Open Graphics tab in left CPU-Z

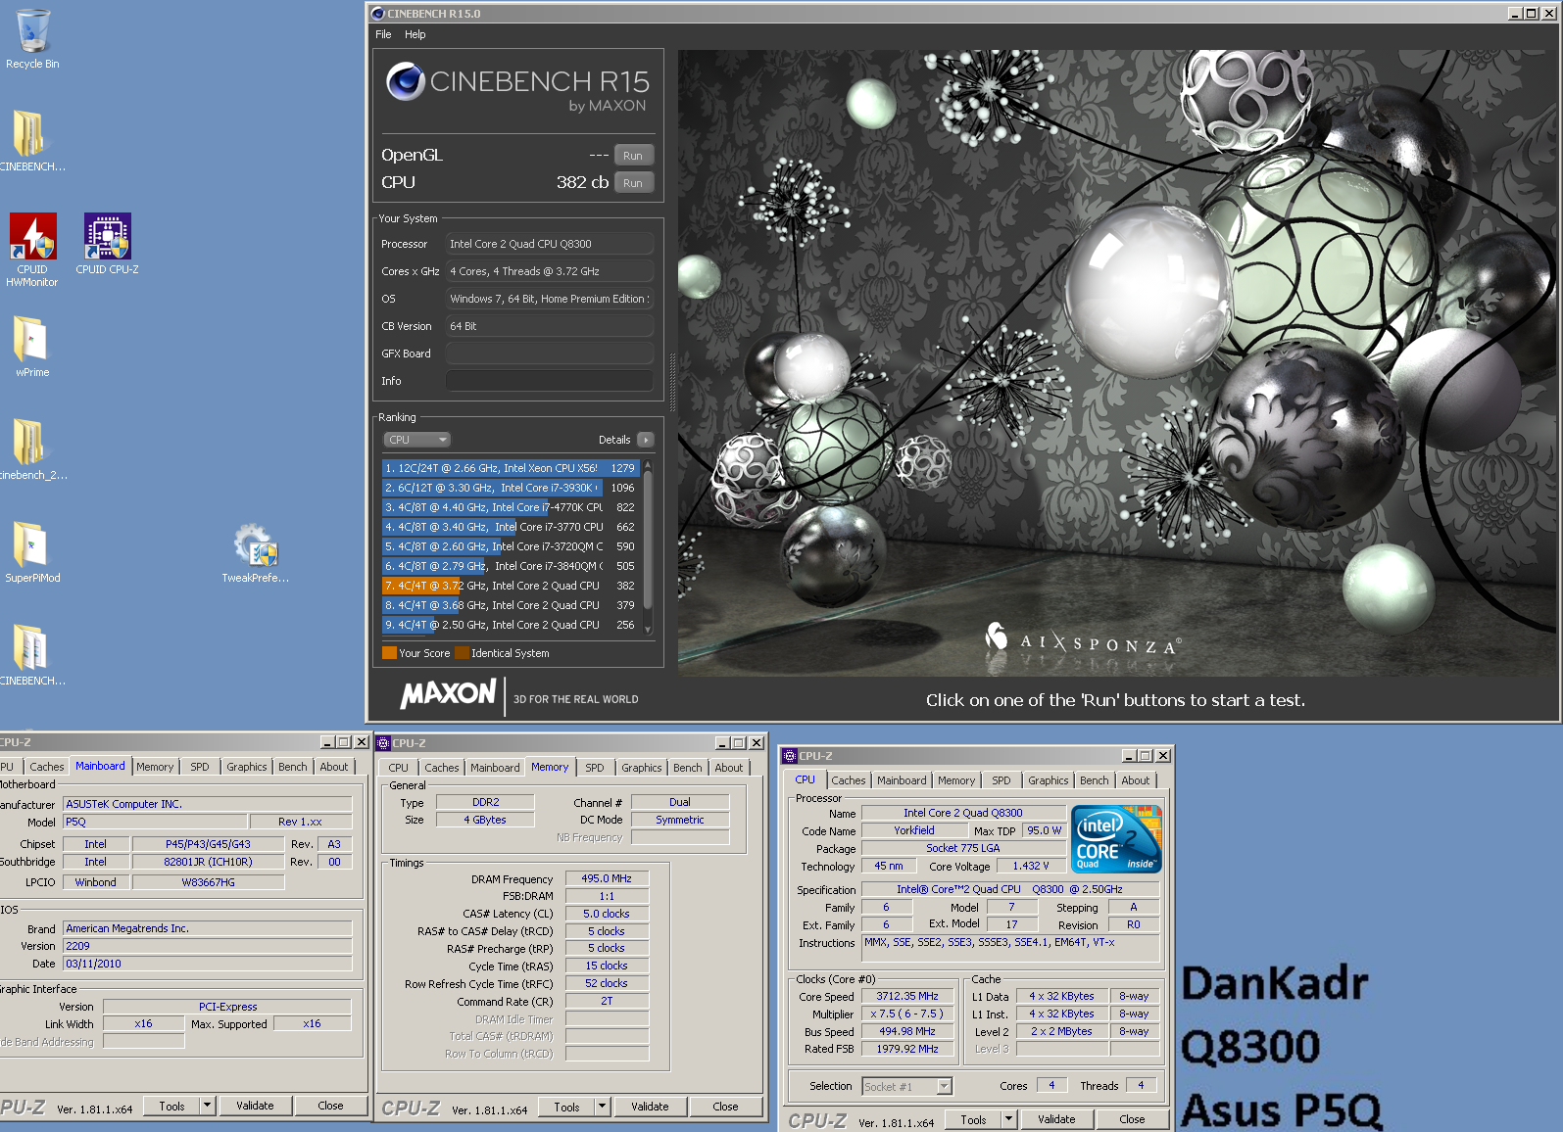click(246, 767)
